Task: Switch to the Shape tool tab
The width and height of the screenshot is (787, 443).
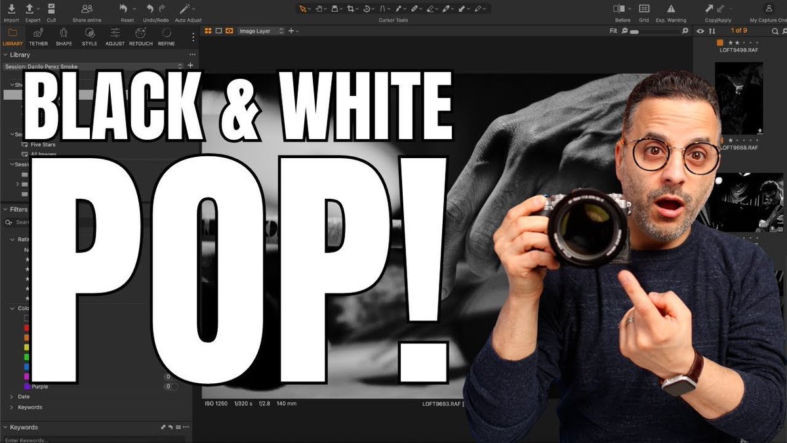Action: [64, 36]
